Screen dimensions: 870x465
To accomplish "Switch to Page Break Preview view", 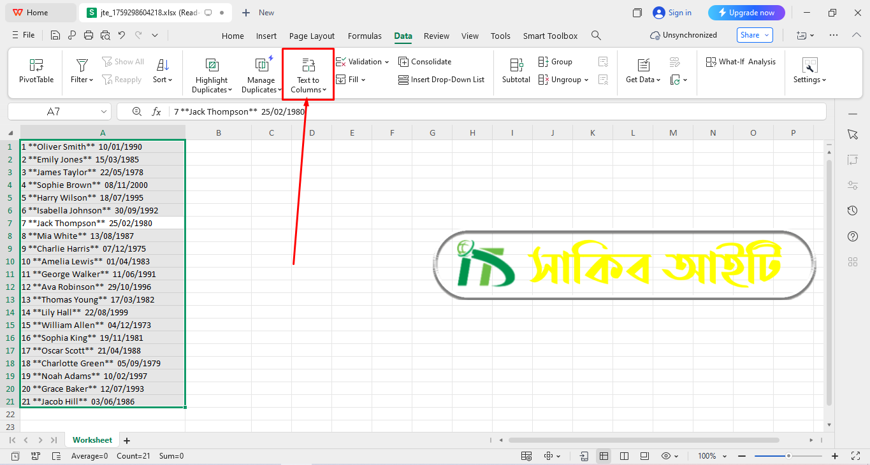I will 624,456.
